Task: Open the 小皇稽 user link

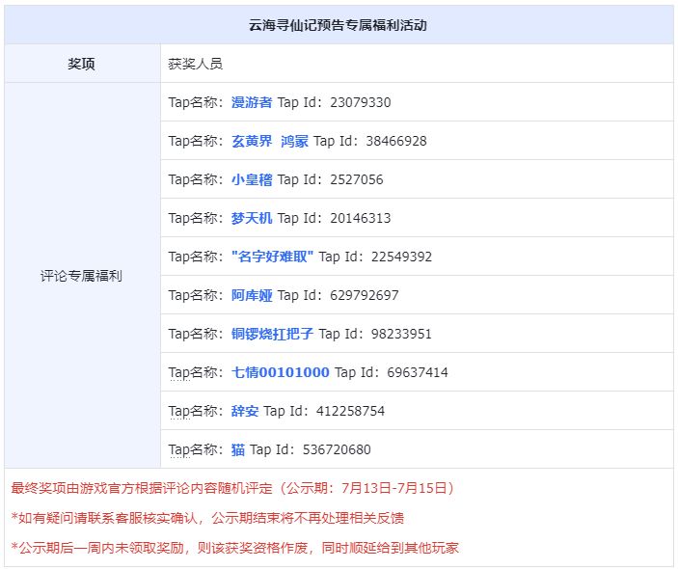Action: [252, 179]
